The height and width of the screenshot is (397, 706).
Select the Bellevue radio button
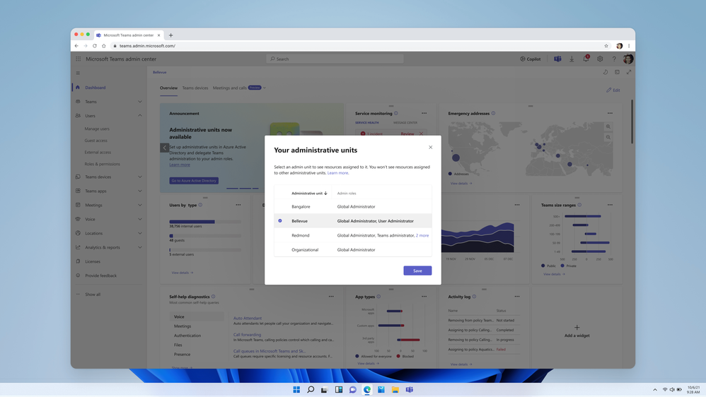click(x=280, y=221)
